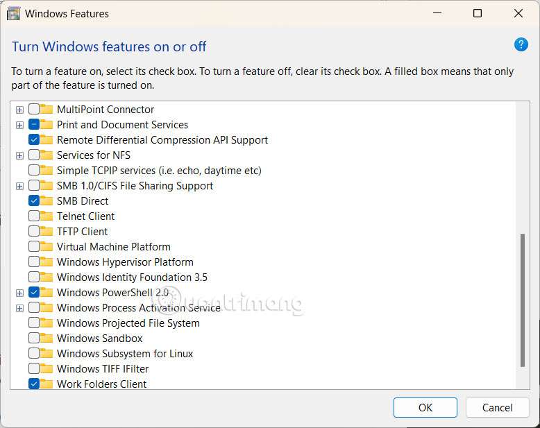This screenshot has width=540, height=428.
Task: Select the Telnet Client label
Action: 85,216
